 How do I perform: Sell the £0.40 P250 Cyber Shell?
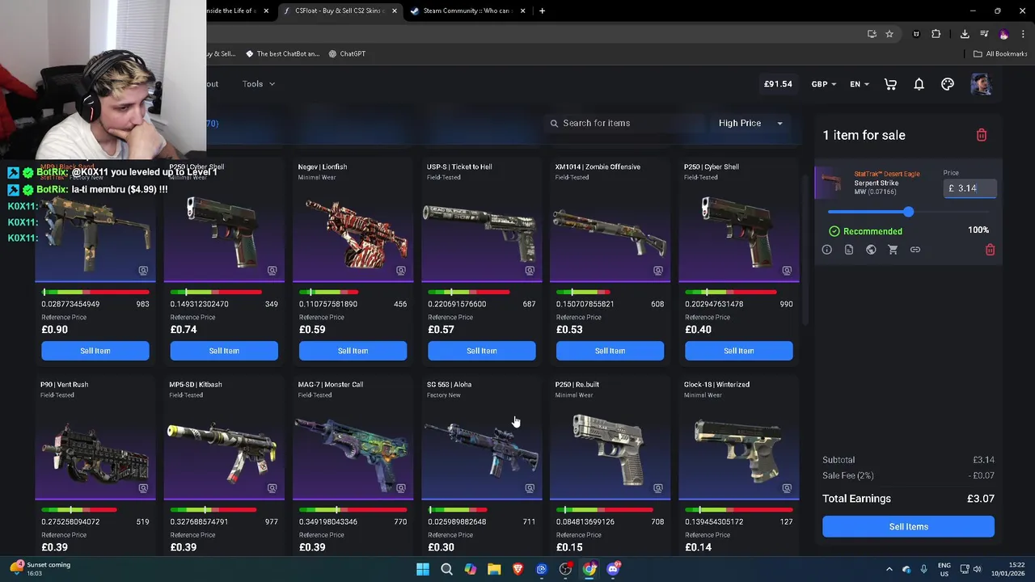click(x=738, y=351)
